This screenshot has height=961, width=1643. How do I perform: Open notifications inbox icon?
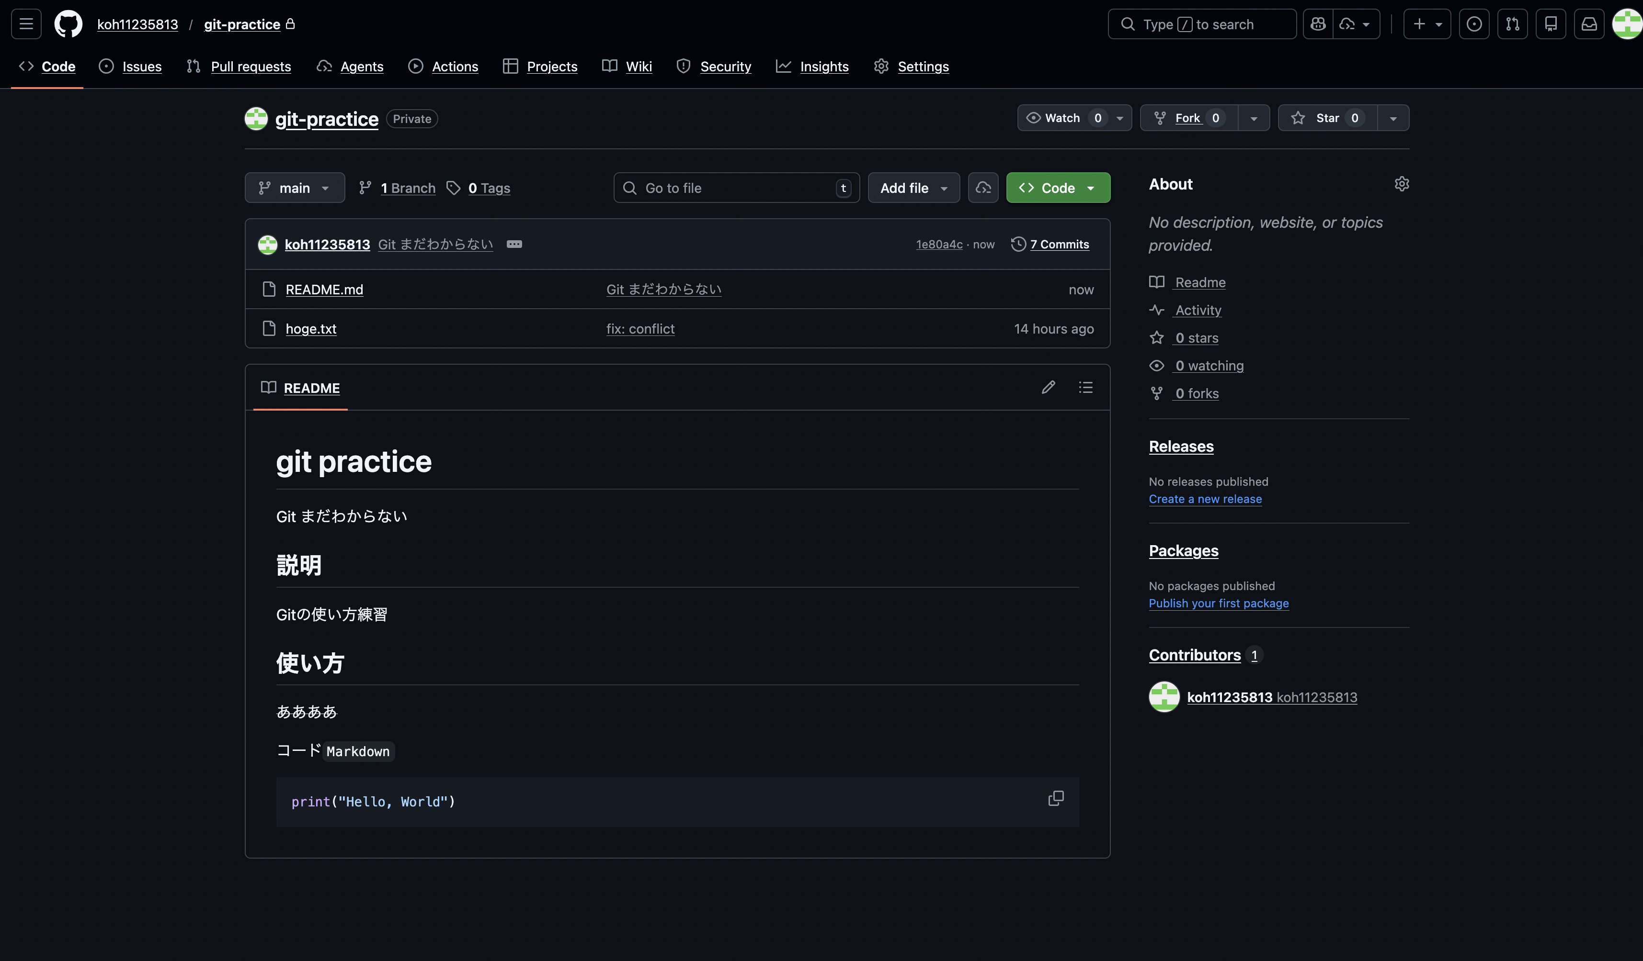coord(1589,24)
